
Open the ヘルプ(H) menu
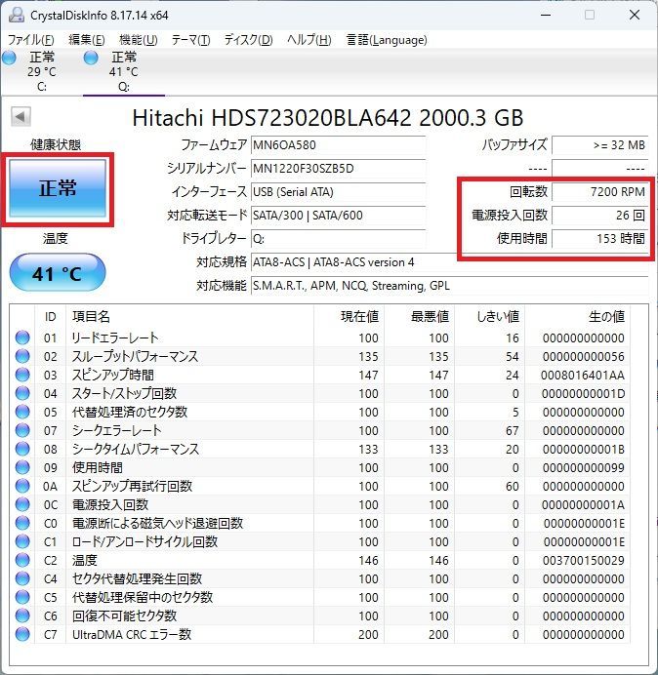[309, 40]
